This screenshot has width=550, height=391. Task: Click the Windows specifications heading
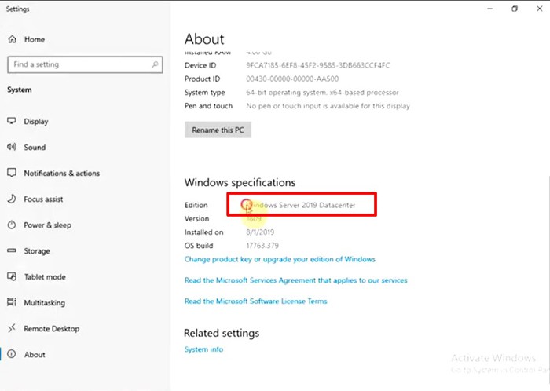tap(240, 182)
